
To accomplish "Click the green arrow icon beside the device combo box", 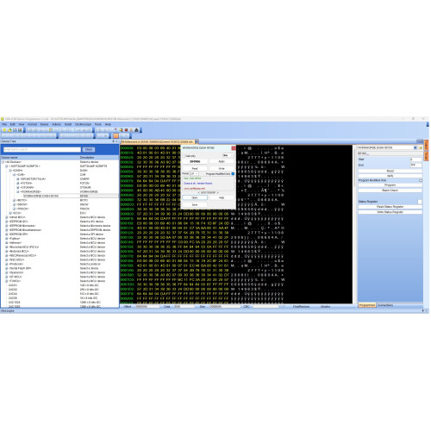I will 421,147.
